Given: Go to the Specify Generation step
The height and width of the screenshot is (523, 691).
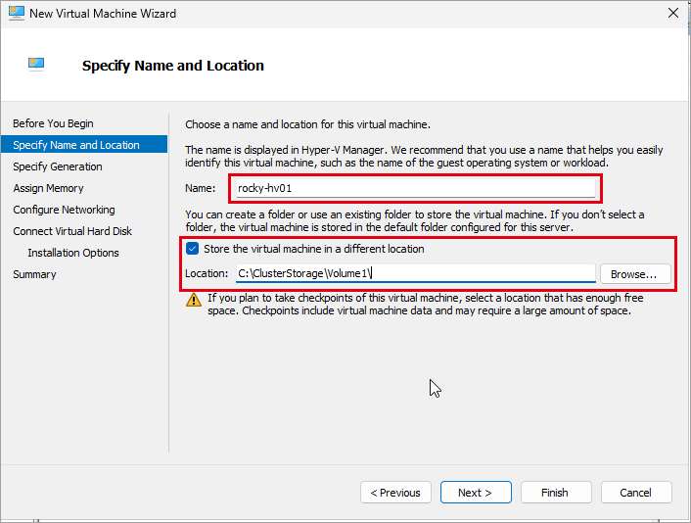Looking at the screenshot, I should (58, 166).
